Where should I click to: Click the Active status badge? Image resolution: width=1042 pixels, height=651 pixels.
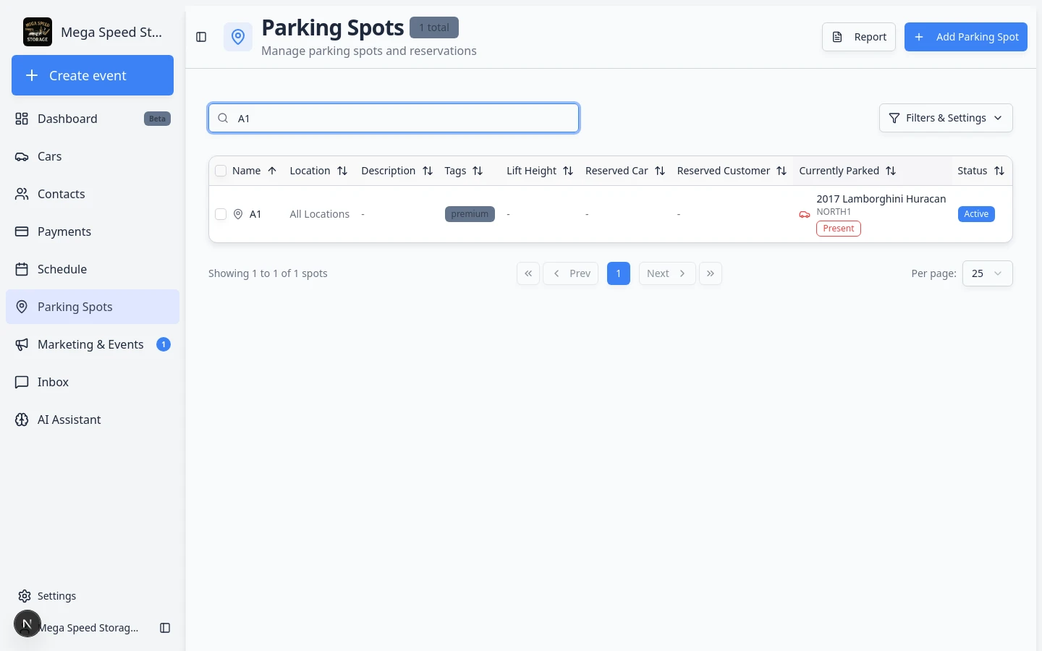pos(976,214)
